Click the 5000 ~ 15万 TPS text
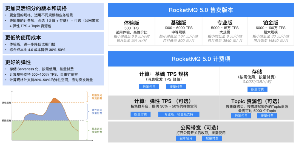This screenshot has width=296, height=145. point(225,28)
